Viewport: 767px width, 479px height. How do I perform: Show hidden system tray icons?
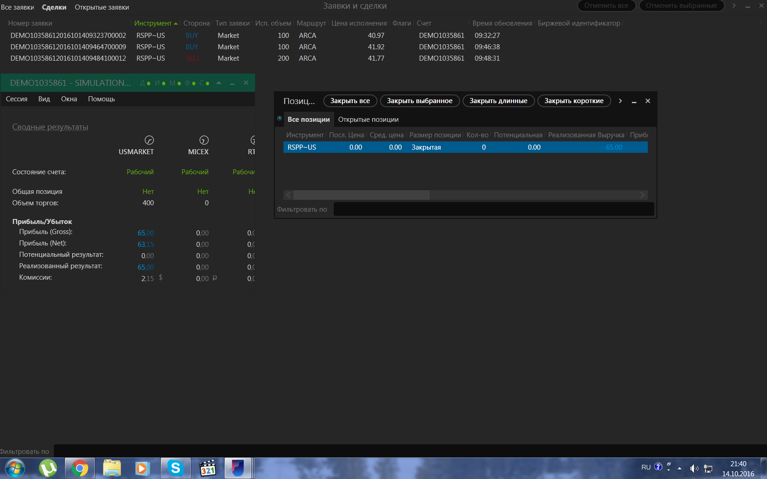click(680, 468)
